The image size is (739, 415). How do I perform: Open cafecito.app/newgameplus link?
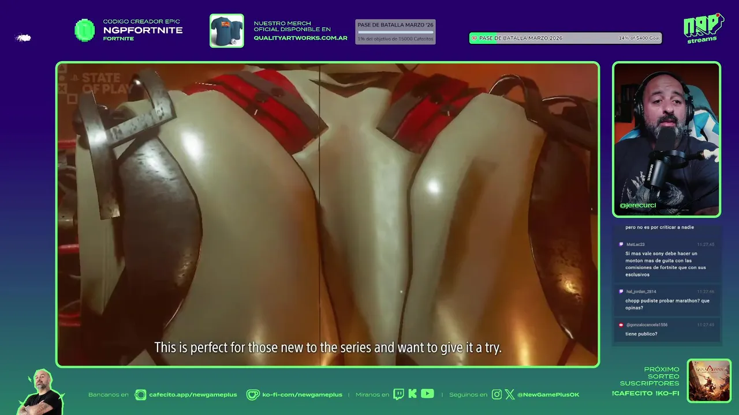pyautogui.click(x=193, y=395)
